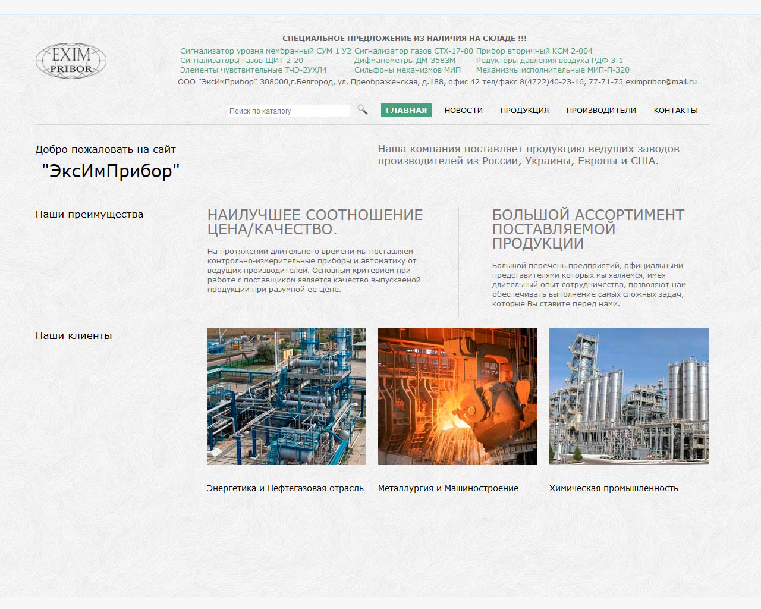The image size is (761, 609).
Task: Click the magnifier search icon
Action: 362,109
